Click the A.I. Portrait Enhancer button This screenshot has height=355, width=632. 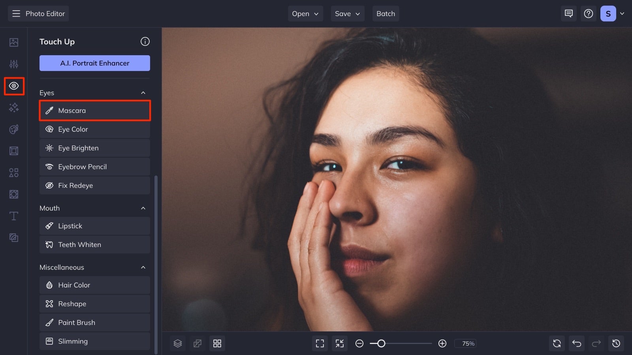(95, 63)
